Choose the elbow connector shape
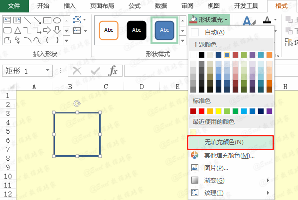Viewport: 298px width, 200px height. coord(27,30)
